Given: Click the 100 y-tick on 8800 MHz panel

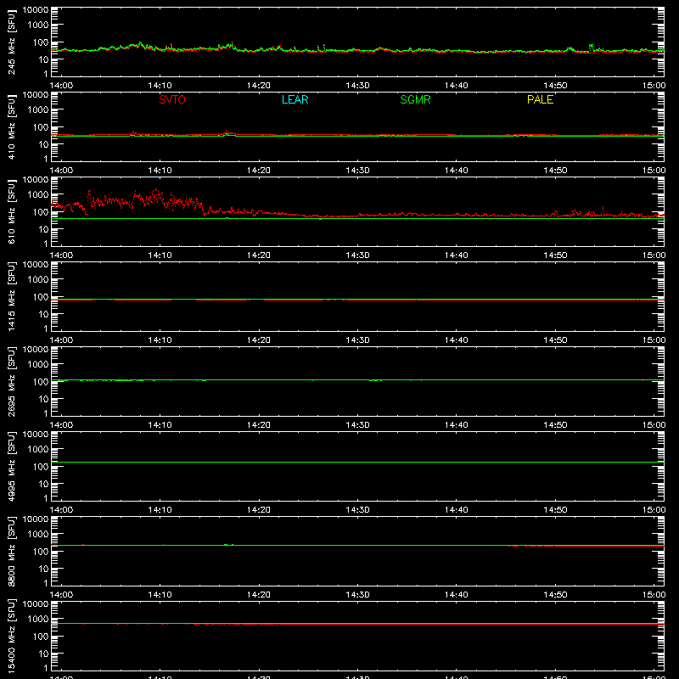Looking at the screenshot, I should point(41,552).
